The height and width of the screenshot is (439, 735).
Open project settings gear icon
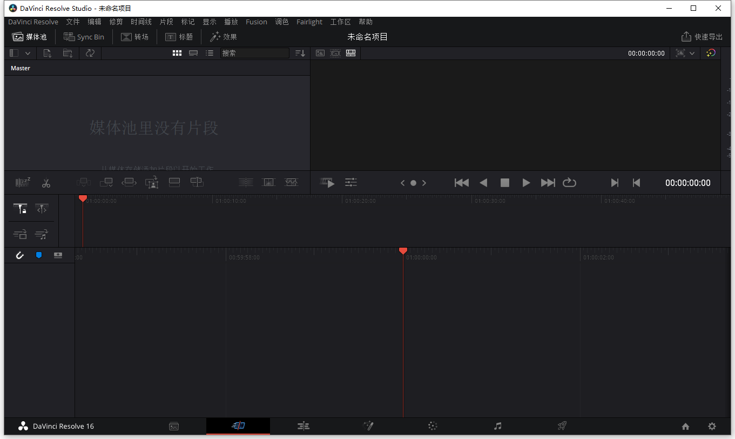pyautogui.click(x=712, y=426)
